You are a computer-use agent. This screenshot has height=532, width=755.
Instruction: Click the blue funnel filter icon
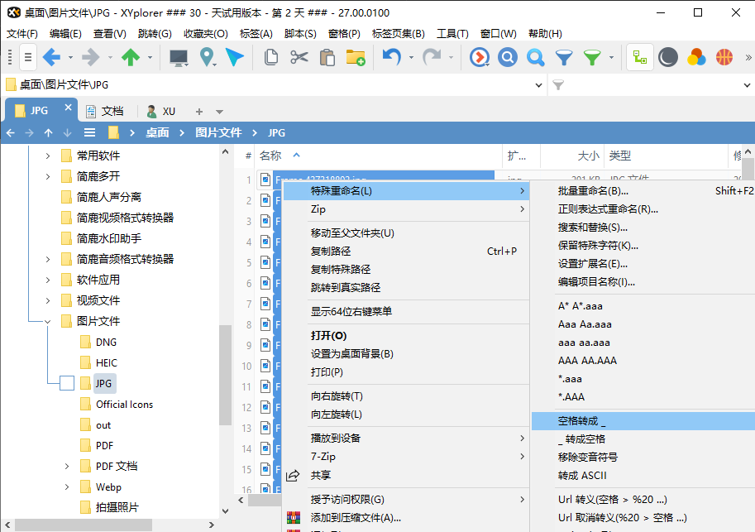click(x=563, y=57)
